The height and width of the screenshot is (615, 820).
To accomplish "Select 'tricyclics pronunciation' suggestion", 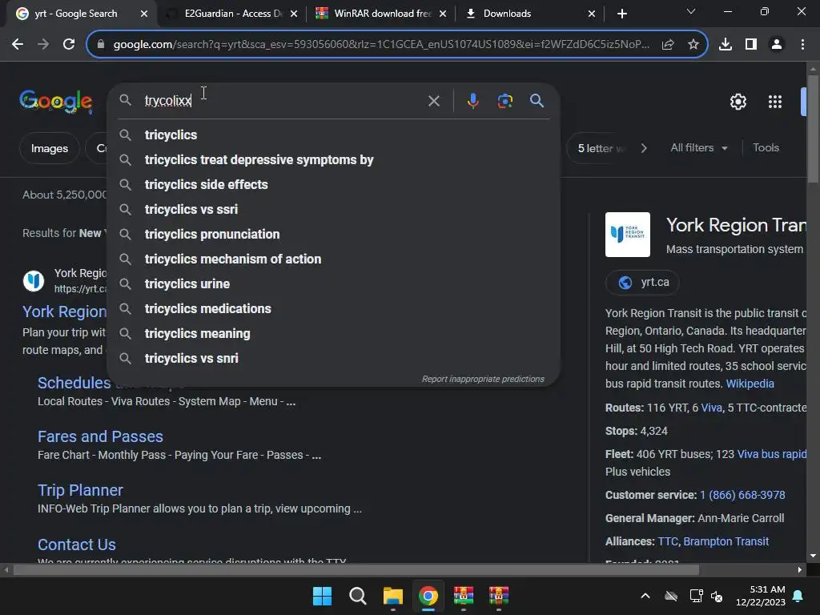I will click(334, 235).
